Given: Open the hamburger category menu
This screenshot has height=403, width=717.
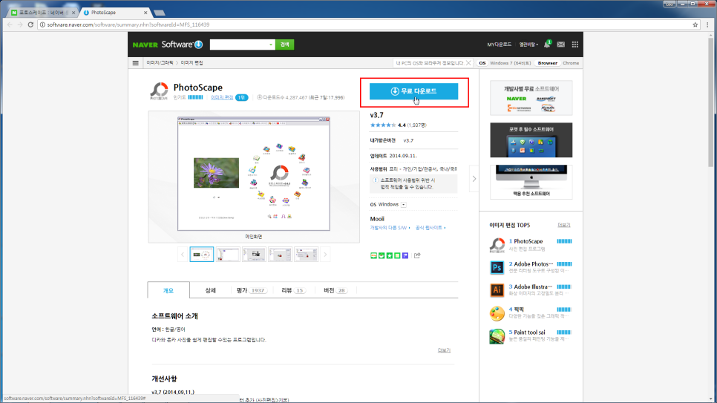Looking at the screenshot, I should pos(135,63).
